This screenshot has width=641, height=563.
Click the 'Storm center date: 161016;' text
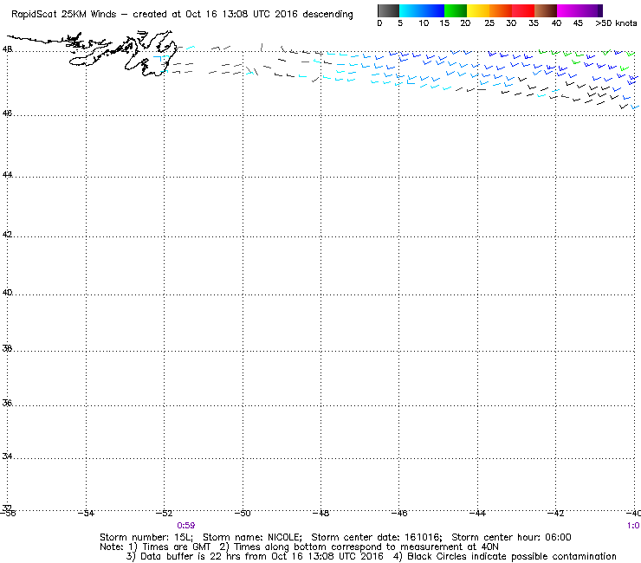point(377,537)
